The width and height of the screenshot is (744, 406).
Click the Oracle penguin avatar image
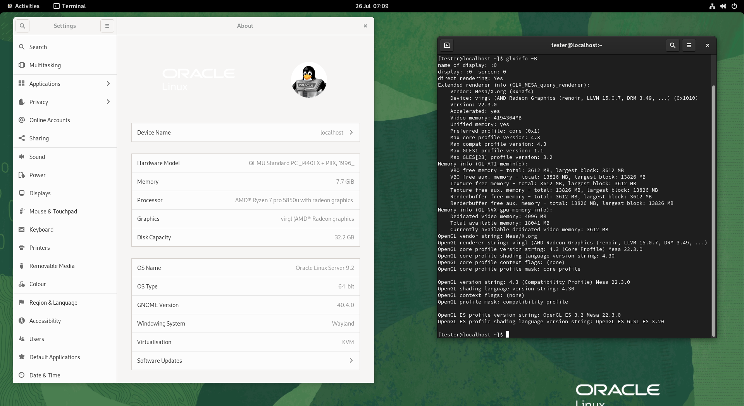(309, 80)
